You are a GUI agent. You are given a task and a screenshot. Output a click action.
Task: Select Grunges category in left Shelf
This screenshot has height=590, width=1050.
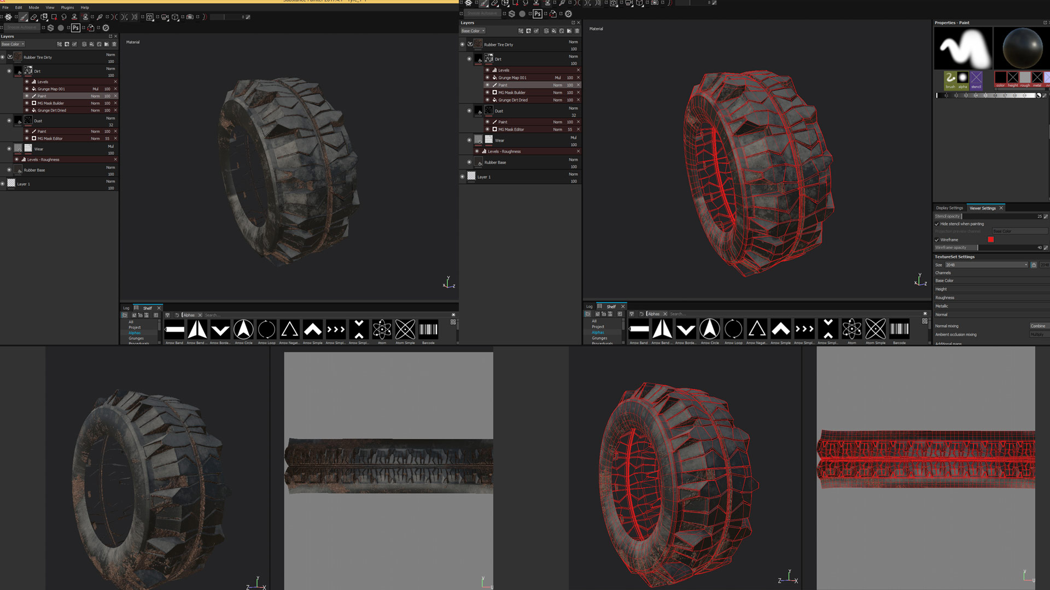pos(136,338)
